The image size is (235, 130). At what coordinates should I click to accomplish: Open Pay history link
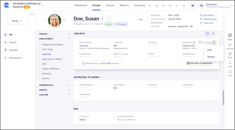[207, 15]
